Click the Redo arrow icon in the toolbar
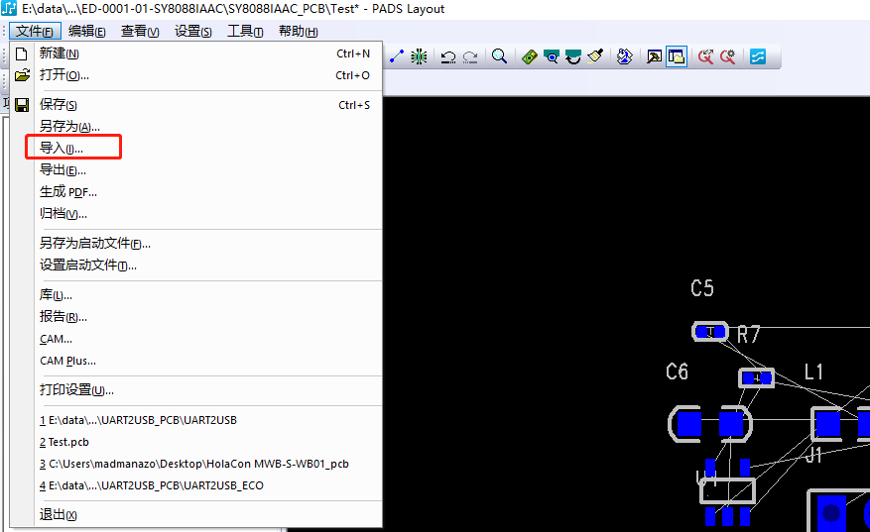Image resolution: width=870 pixels, height=532 pixels. [470, 57]
